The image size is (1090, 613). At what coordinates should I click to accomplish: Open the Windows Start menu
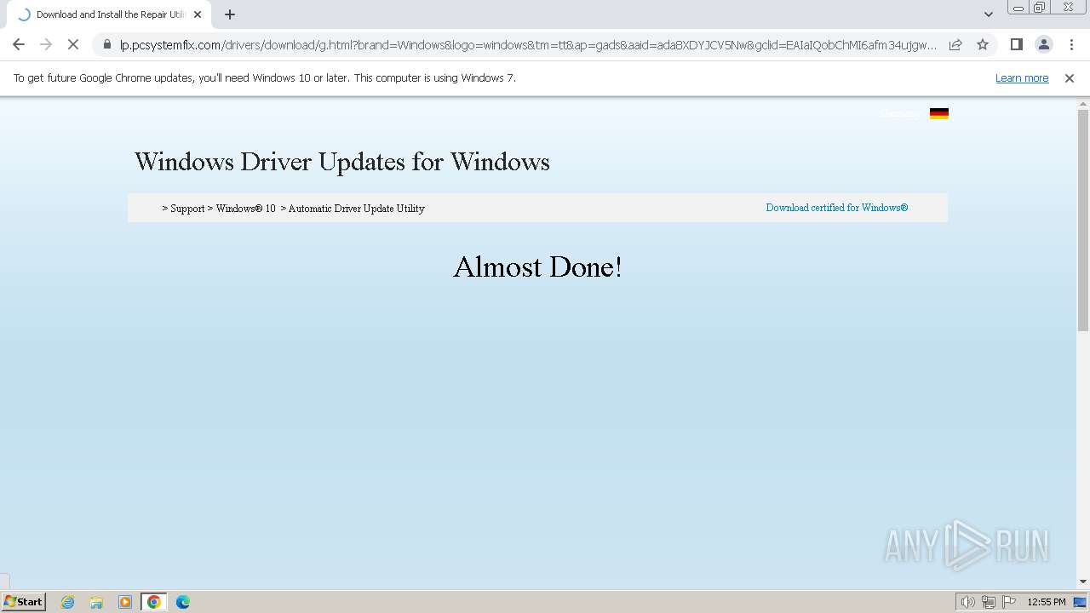[x=24, y=602]
